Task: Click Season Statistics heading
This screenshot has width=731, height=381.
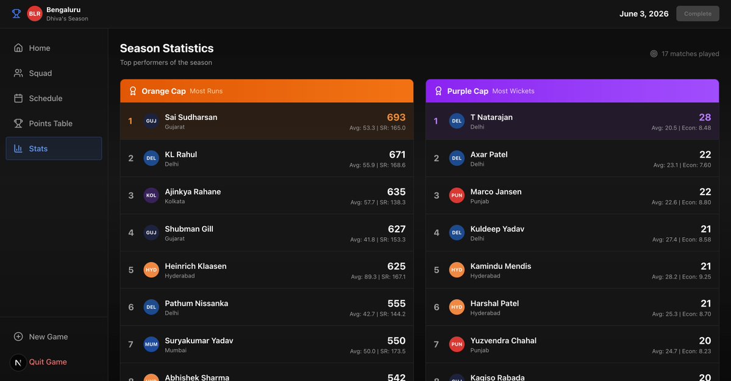Action: click(x=166, y=48)
